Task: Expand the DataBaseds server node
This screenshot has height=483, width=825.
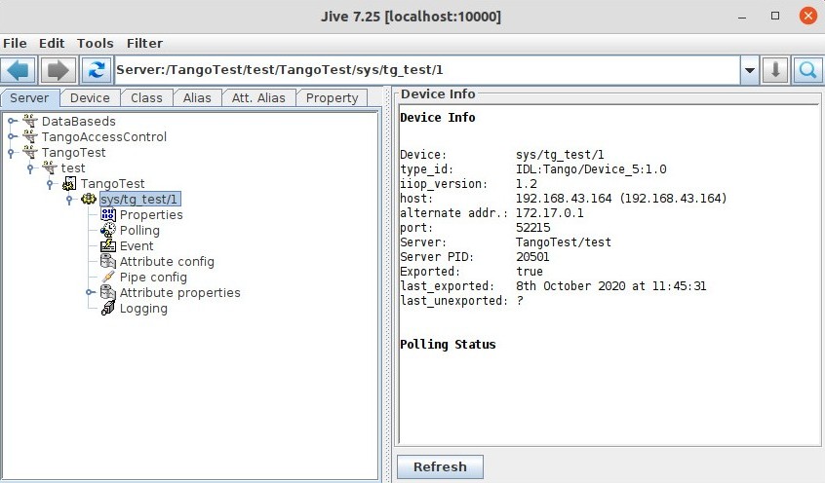Action: coord(11,122)
